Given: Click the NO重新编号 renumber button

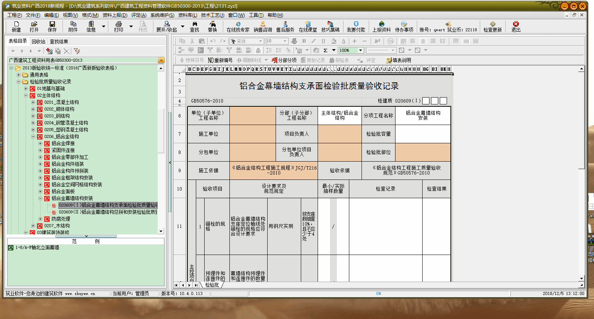Looking at the screenshot, I should (220, 60).
